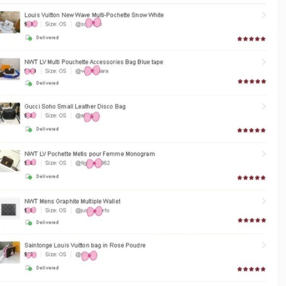Click title Saintonge Louis Vuitton bag in Rose Poudre
Screen dimensions: 286x286
click(85, 246)
